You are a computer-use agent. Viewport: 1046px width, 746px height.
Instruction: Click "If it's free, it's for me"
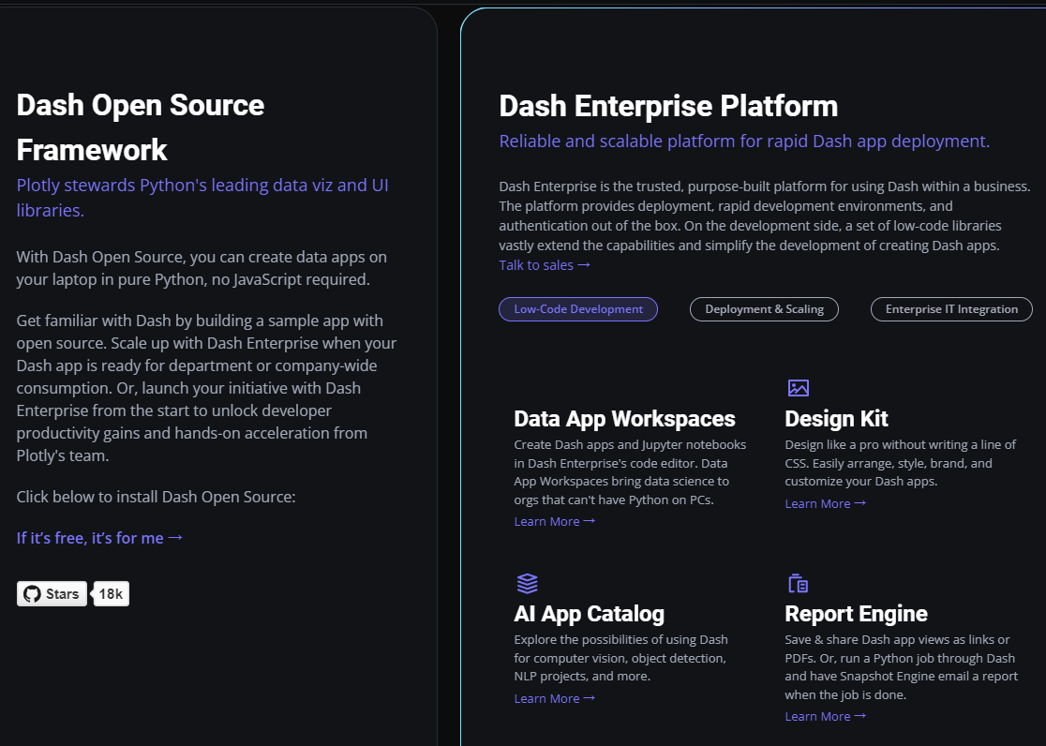click(x=98, y=537)
